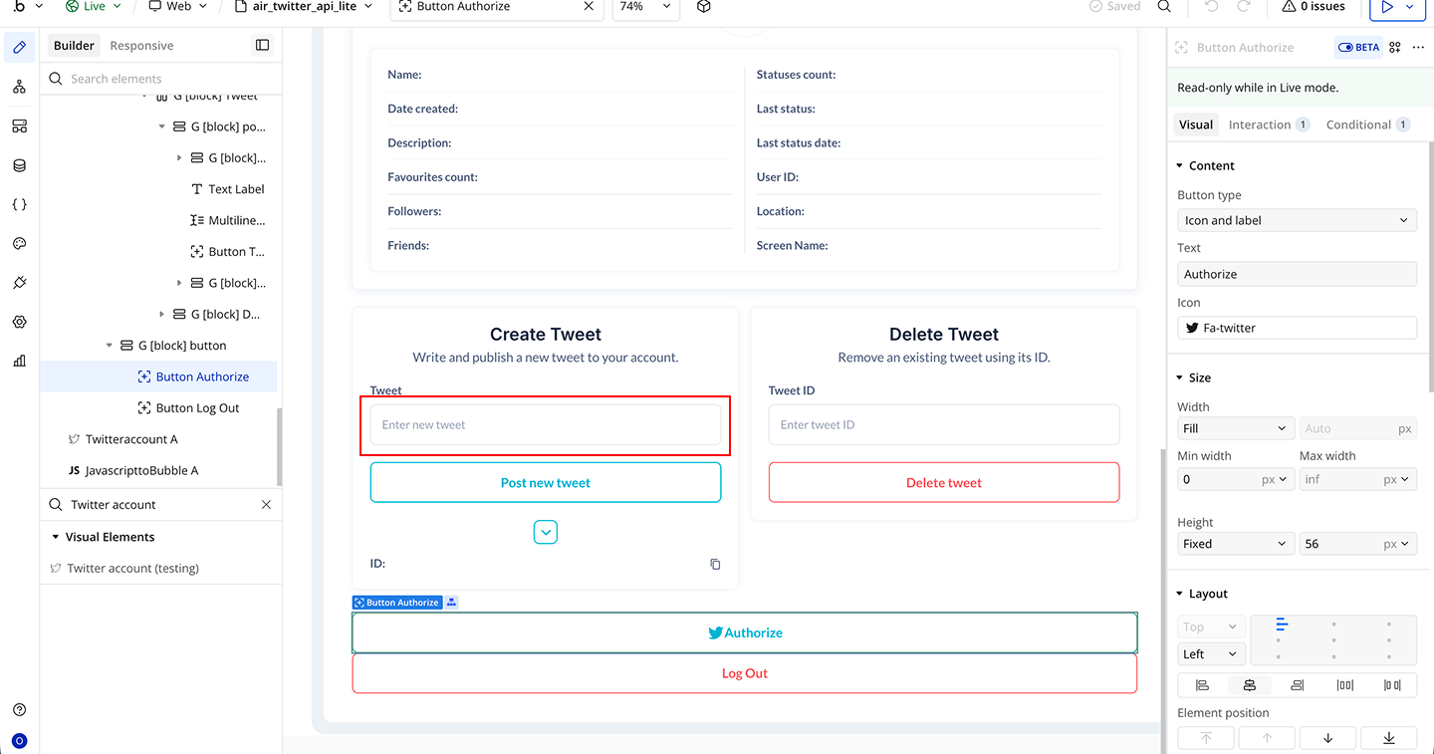Open the Data tab database icon

coord(19,165)
